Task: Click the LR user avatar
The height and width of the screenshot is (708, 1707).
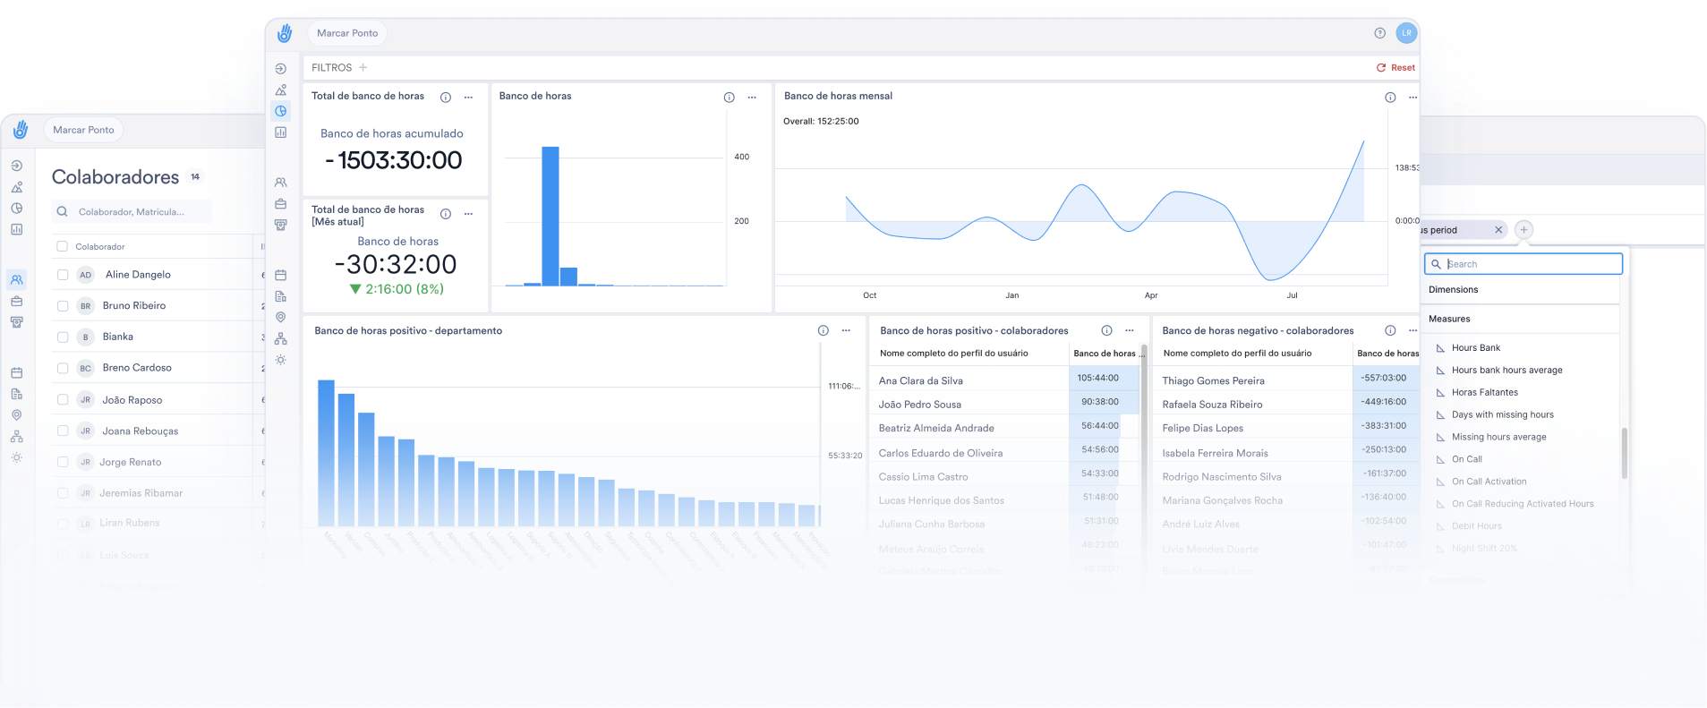Action: pyautogui.click(x=1406, y=33)
